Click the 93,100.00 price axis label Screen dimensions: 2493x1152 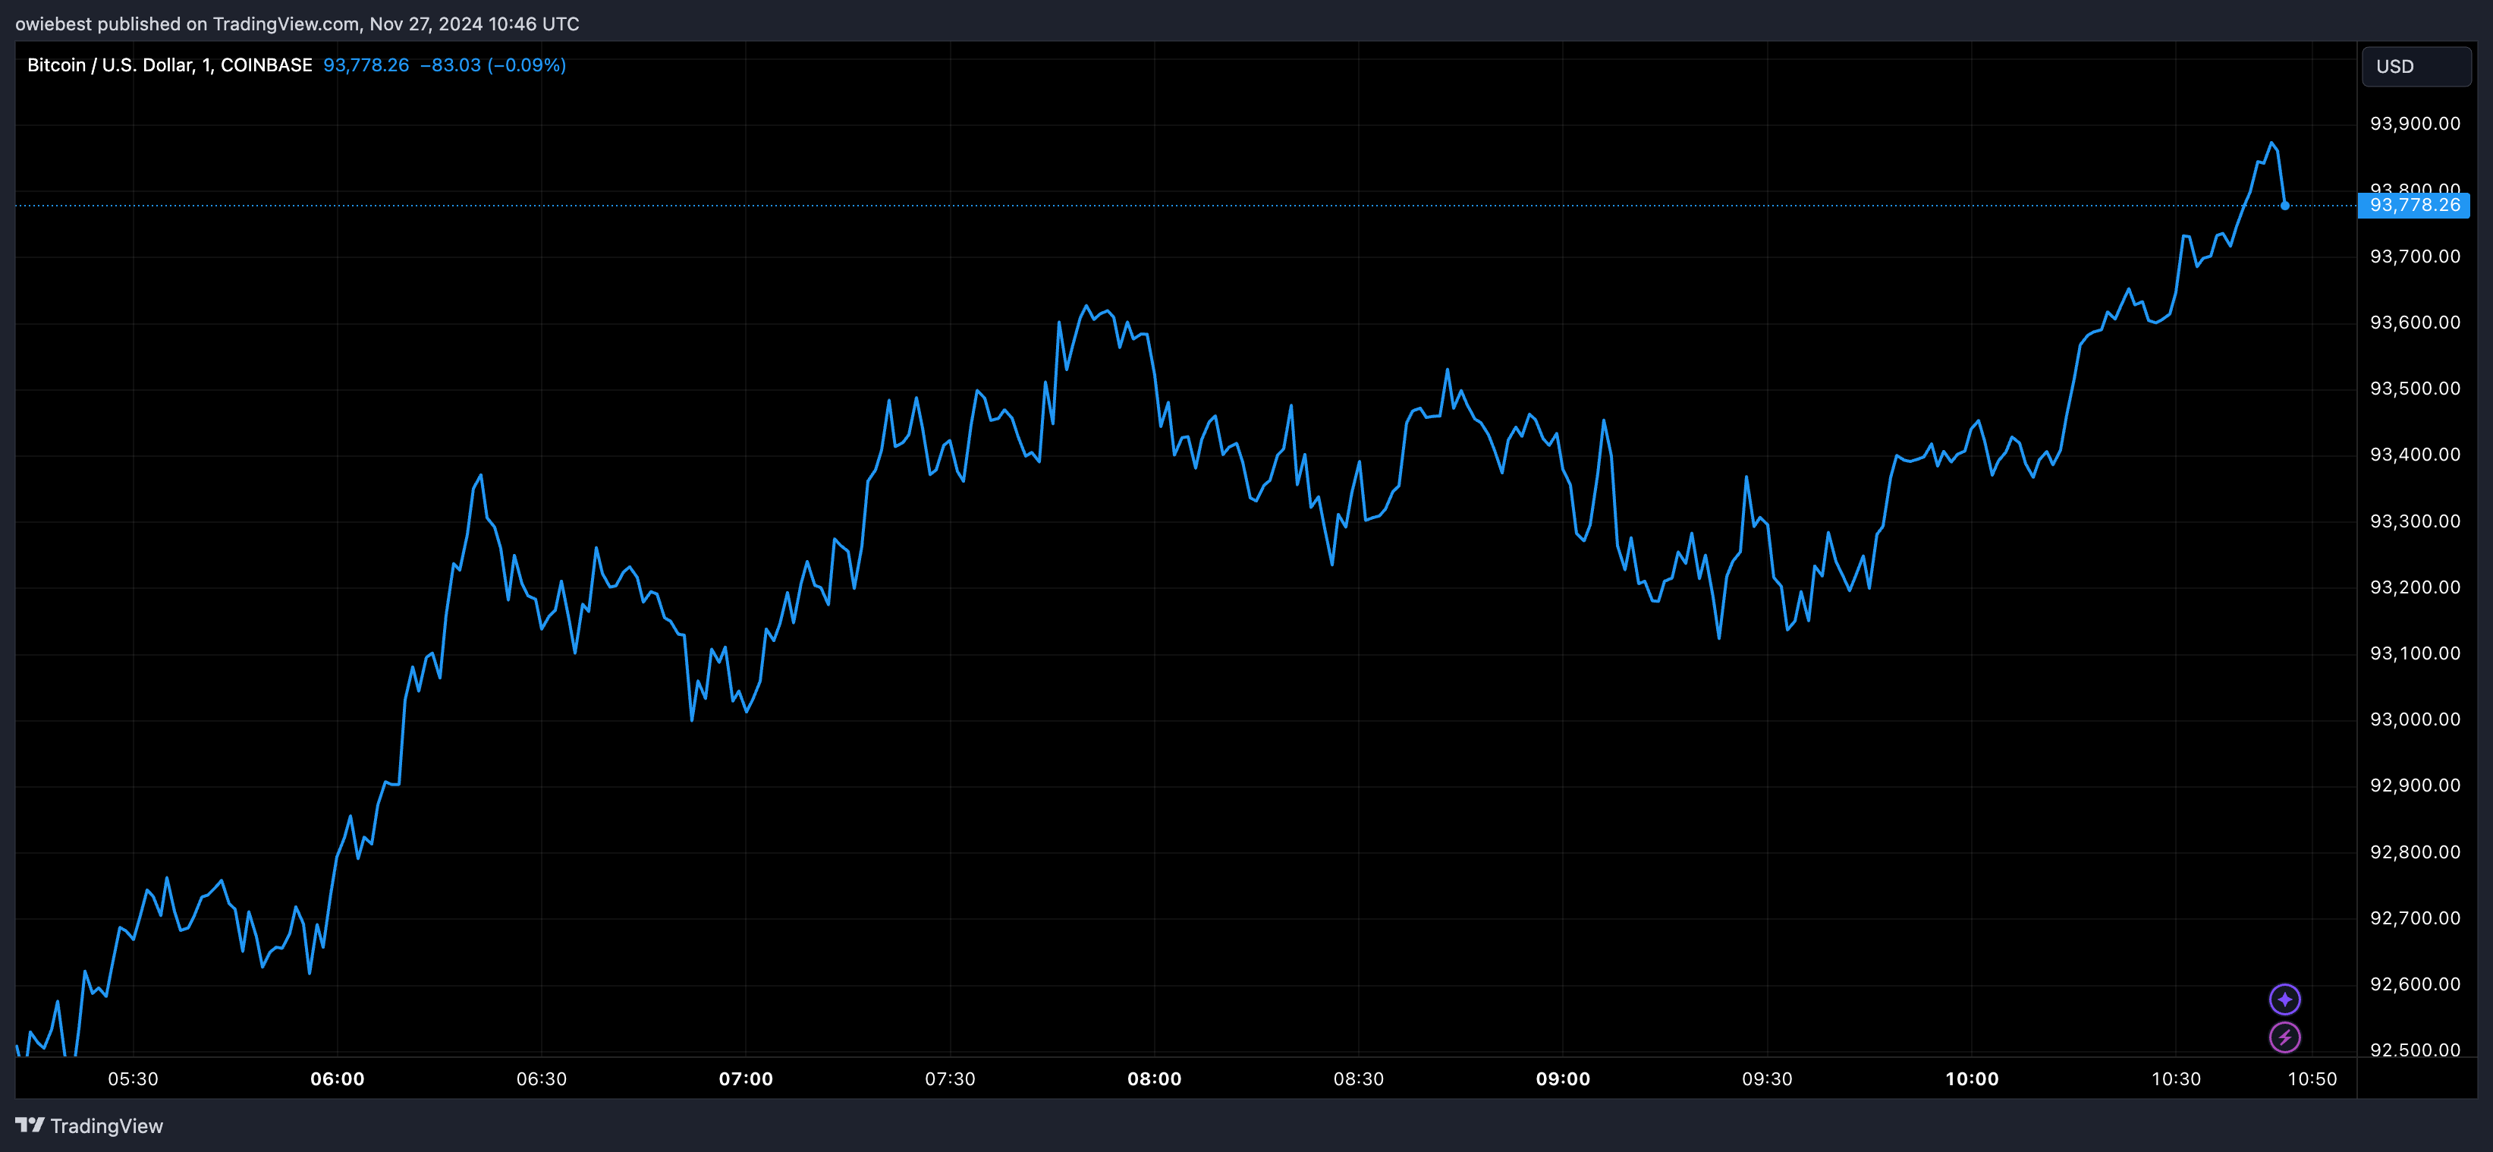point(2415,653)
